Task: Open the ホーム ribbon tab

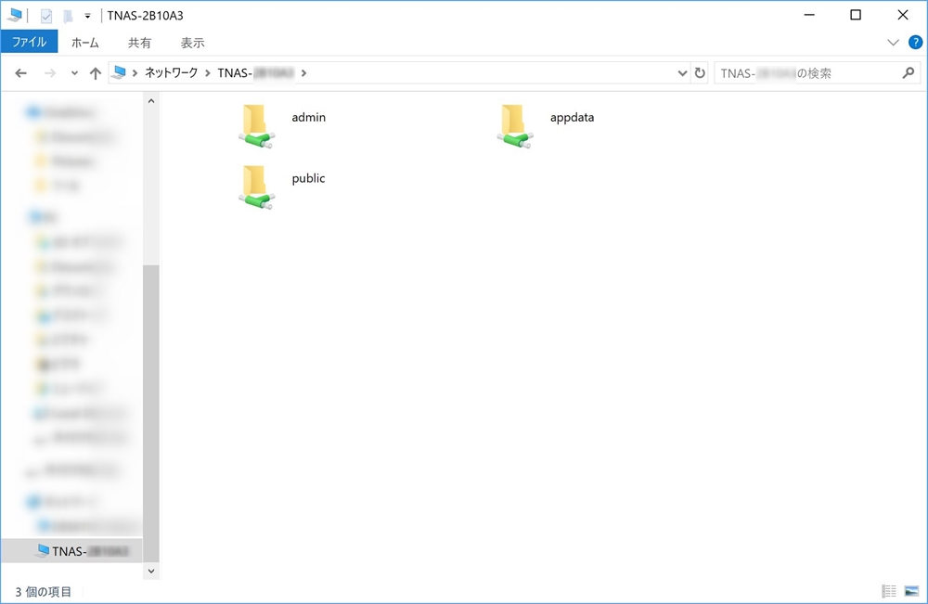Action: click(x=84, y=43)
